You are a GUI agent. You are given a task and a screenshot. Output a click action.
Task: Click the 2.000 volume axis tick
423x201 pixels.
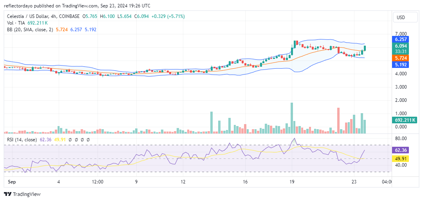pyautogui.click(x=401, y=100)
